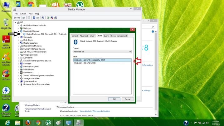This screenshot has height=126, width=224.
Task: Expand Universal Serial Bus controllers
Action: [18, 85]
